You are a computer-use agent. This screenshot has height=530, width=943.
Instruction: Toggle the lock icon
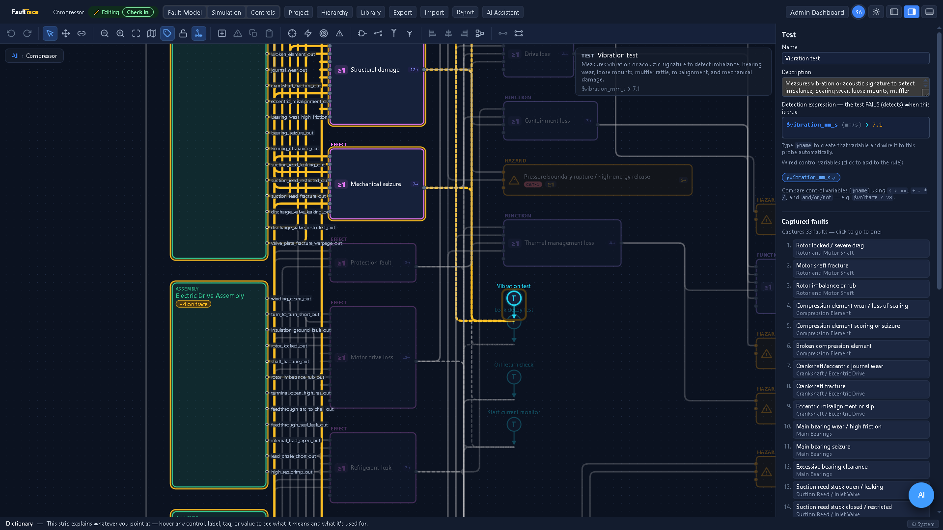183,33
